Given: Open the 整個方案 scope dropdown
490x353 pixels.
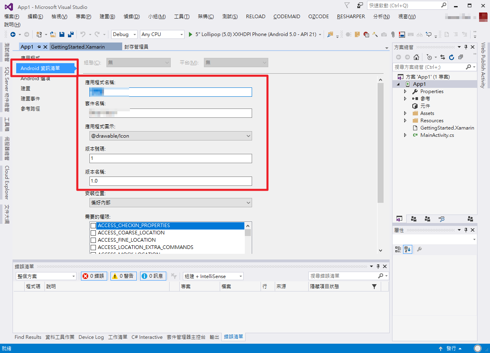Looking at the screenshot, I should point(46,276).
